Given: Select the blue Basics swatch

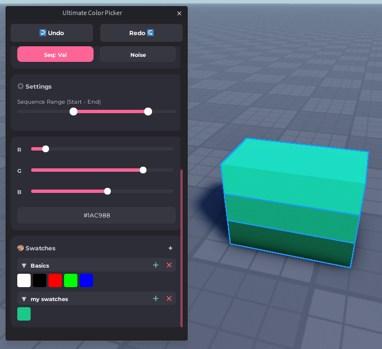Looking at the screenshot, I should coord(86,280).
